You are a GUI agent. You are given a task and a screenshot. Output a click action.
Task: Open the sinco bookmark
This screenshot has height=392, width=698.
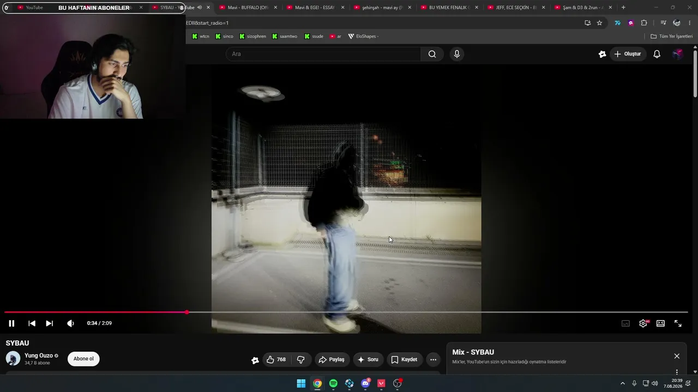[x=224, y=36]
